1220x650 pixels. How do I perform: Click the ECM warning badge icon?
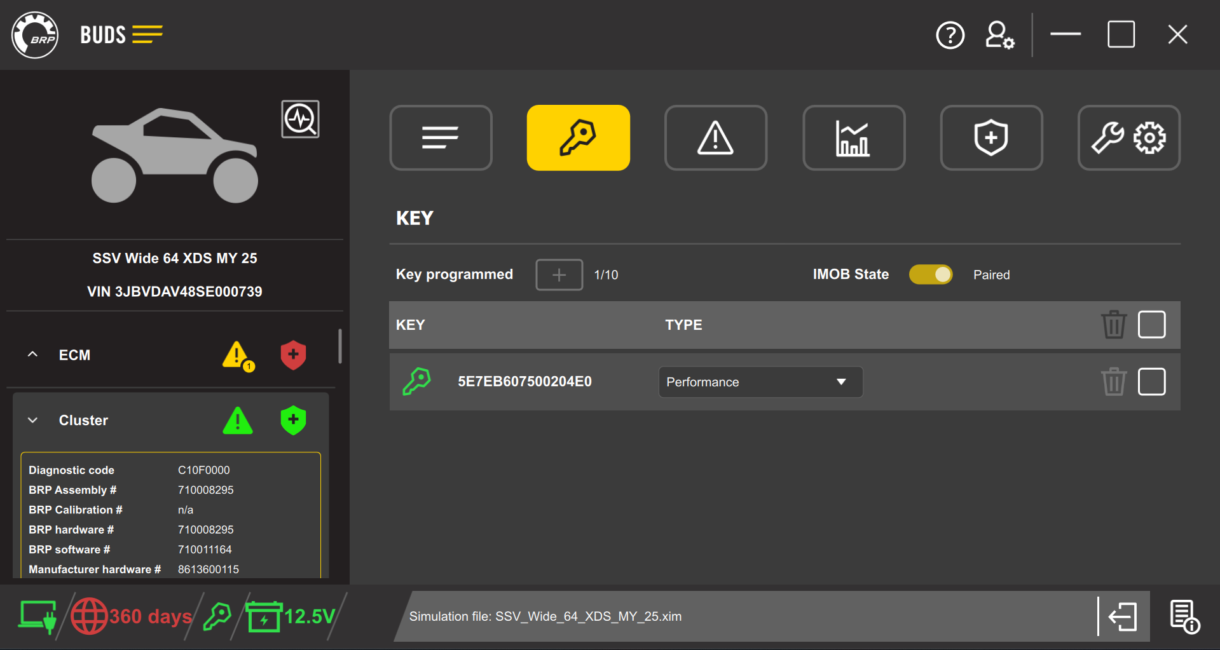pyautogui.click(x=237, y=355)
